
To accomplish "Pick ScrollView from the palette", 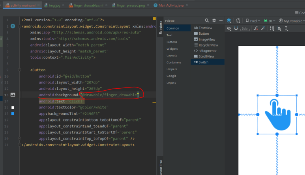I will pyautogui.click(x=204, y=56).
